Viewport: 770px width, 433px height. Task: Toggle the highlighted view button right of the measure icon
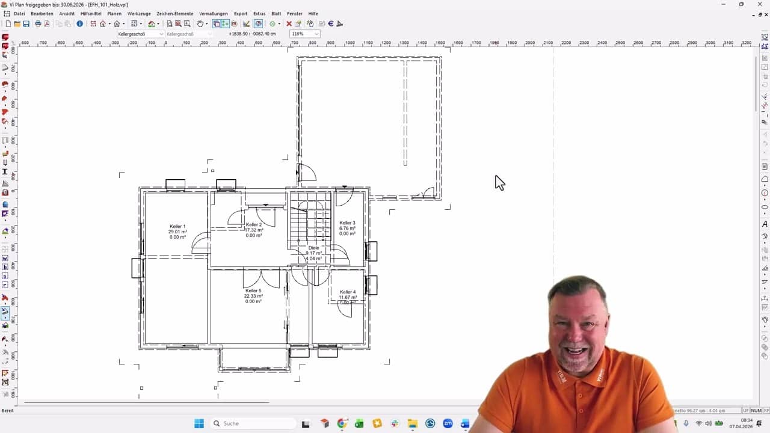point(258,24)
